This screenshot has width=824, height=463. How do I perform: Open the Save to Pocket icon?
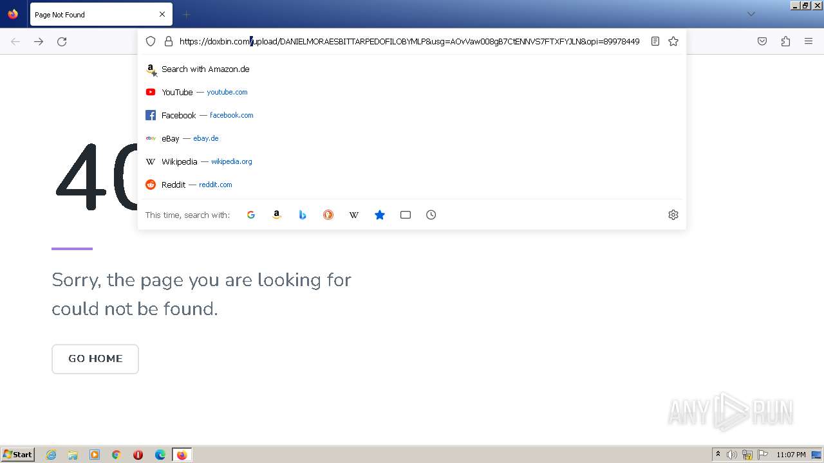coord(762,41)
